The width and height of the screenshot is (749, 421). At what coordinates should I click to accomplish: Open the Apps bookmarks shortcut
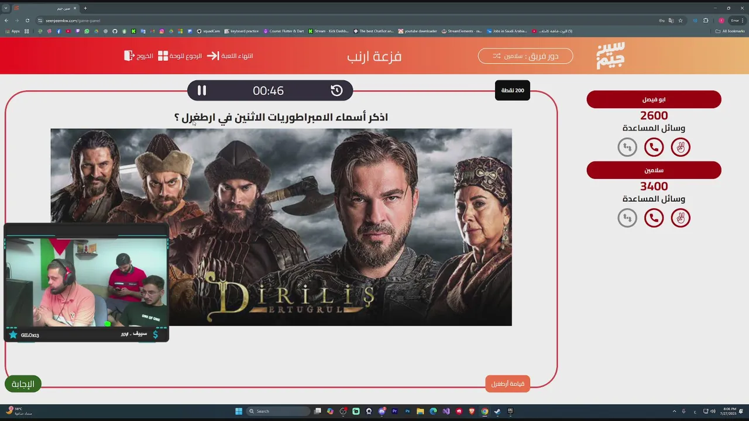click(x=13, y=31)
